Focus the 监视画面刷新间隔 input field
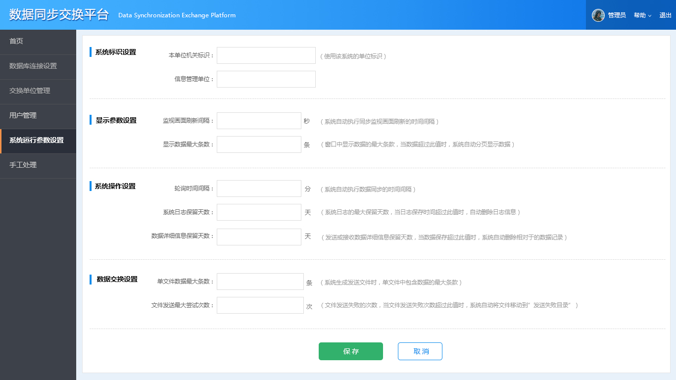The height and width of the screenshot is (380, 676). pyautogui.click(x=259, y=121)
